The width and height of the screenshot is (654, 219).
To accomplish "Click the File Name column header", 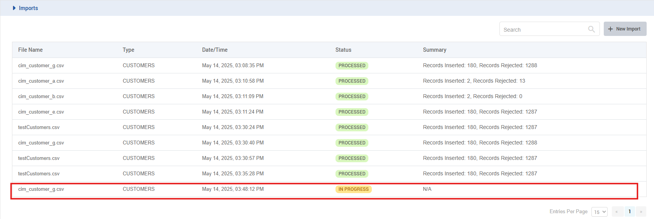I will coord(31,50).
